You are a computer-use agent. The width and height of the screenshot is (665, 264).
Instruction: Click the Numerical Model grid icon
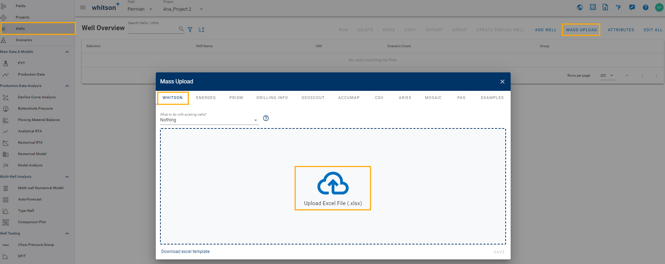click(6, 154)
